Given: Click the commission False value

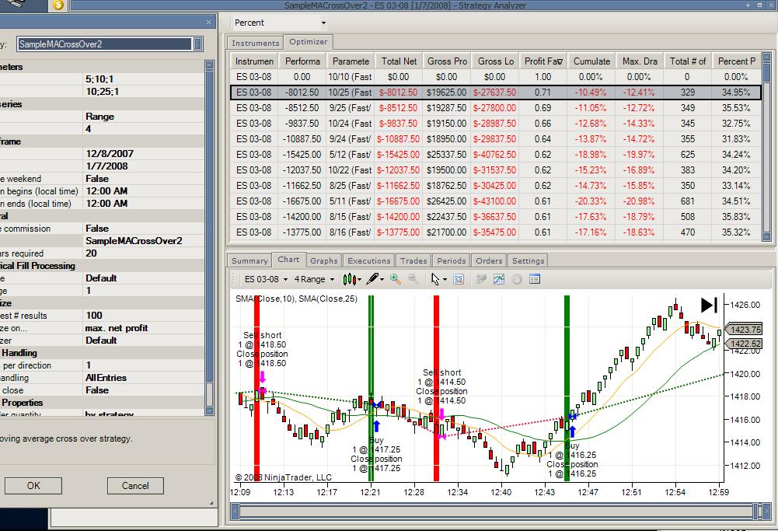Looking at the screenshot, I should click(x=97, y=229).
